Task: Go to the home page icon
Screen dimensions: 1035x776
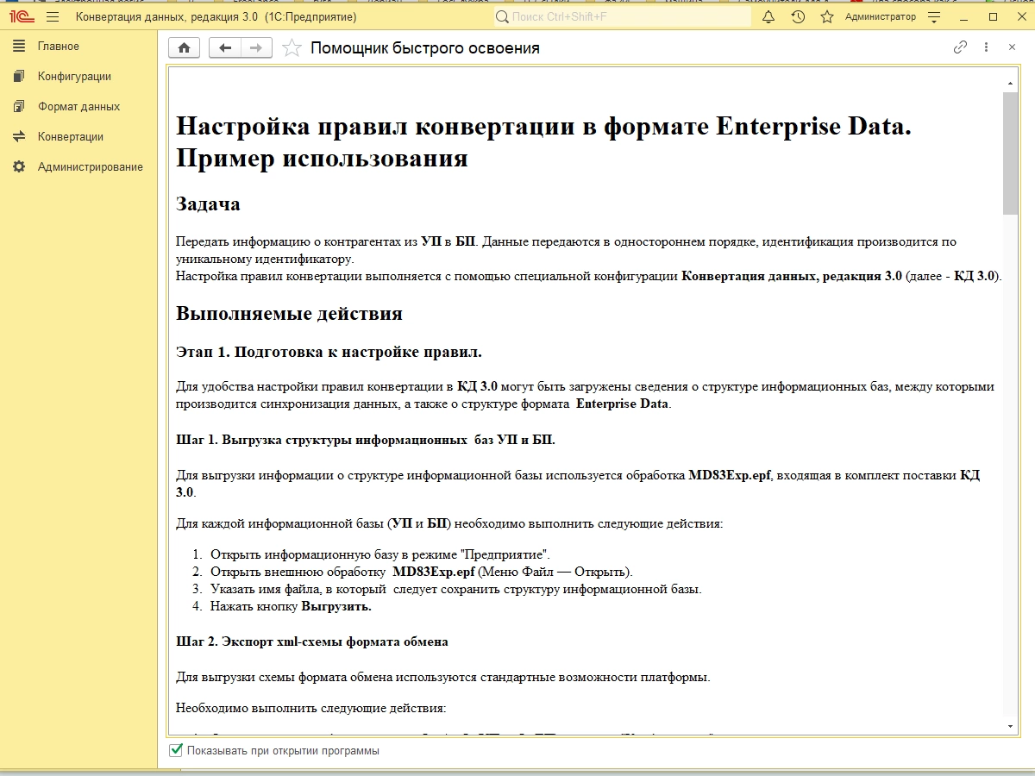Action: pyautogui.click(x=184, y=48)
